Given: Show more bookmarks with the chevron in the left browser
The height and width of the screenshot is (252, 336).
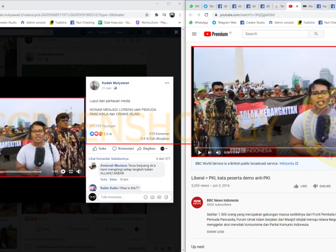Looking at the screenshot, I should [x=179, y=22].
